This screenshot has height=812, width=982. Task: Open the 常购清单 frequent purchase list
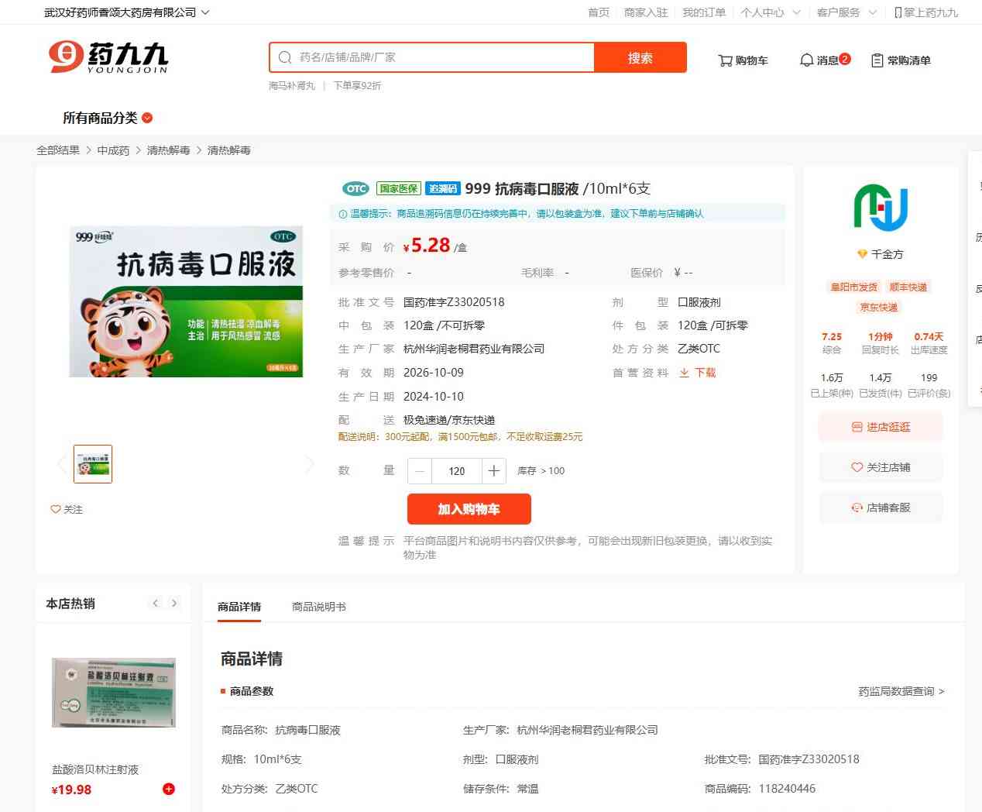click(901, 60)
